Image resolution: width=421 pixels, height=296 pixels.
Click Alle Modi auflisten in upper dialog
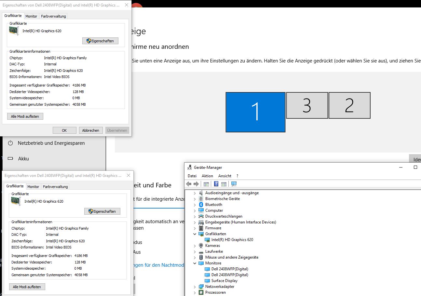25,116
